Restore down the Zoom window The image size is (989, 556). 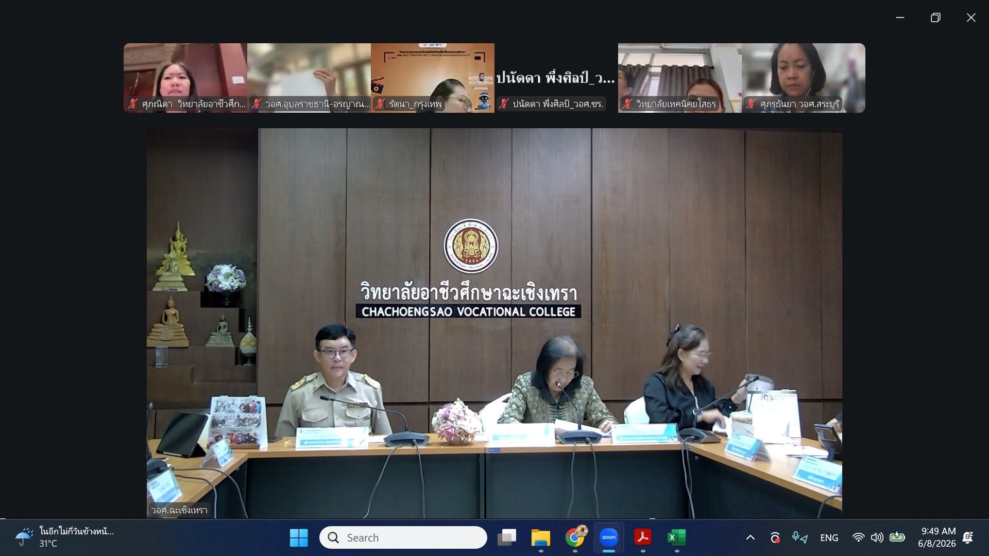click(x=935, y=18)
